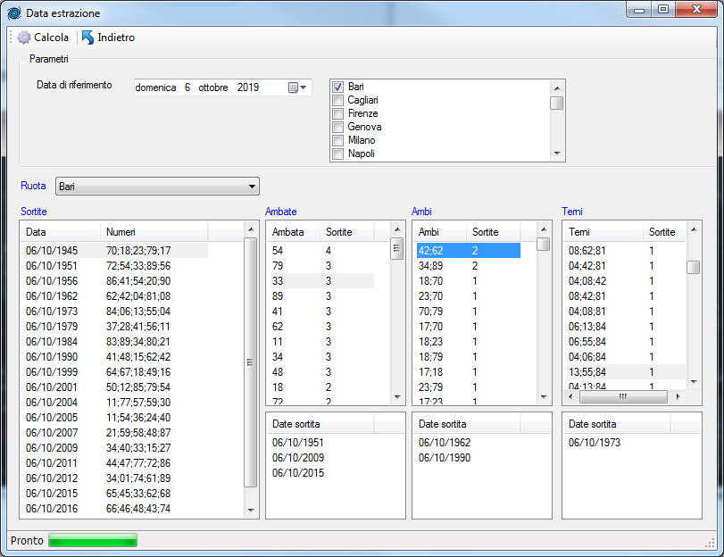724x557 pixels.
Task: Select the terno 13;55;84 row
Action: (626, 372)
